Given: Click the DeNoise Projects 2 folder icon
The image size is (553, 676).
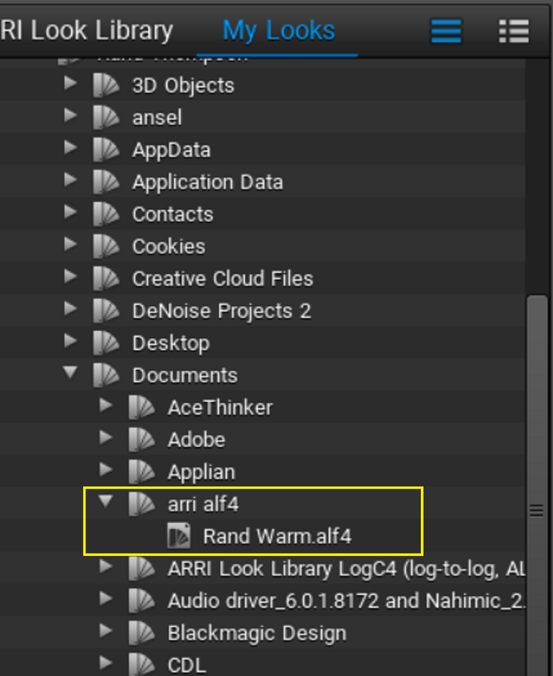Looking at the screenshot, I should (x=106, y=310).
